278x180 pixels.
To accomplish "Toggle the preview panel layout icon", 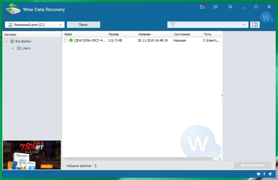I will [255, 25].
